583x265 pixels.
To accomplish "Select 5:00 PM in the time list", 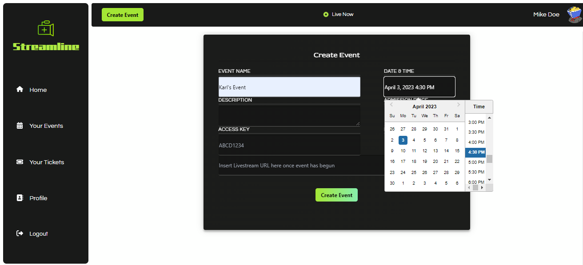I will coord(476,162).
